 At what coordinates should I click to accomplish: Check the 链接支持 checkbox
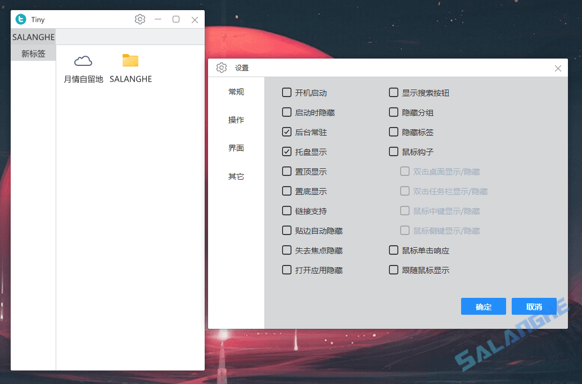(x=287, y=211)
